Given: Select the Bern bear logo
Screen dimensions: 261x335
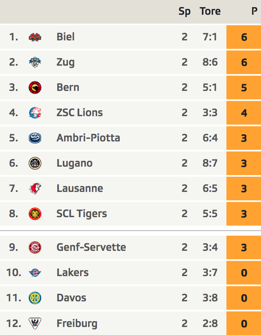Looking at the screenshot, I should 35,88.
